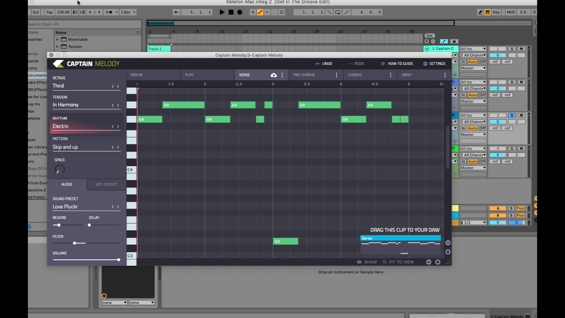Unsolo track 3 highlighted S button
The height and width of the screenshot is (318, 565).
(512, 115)
